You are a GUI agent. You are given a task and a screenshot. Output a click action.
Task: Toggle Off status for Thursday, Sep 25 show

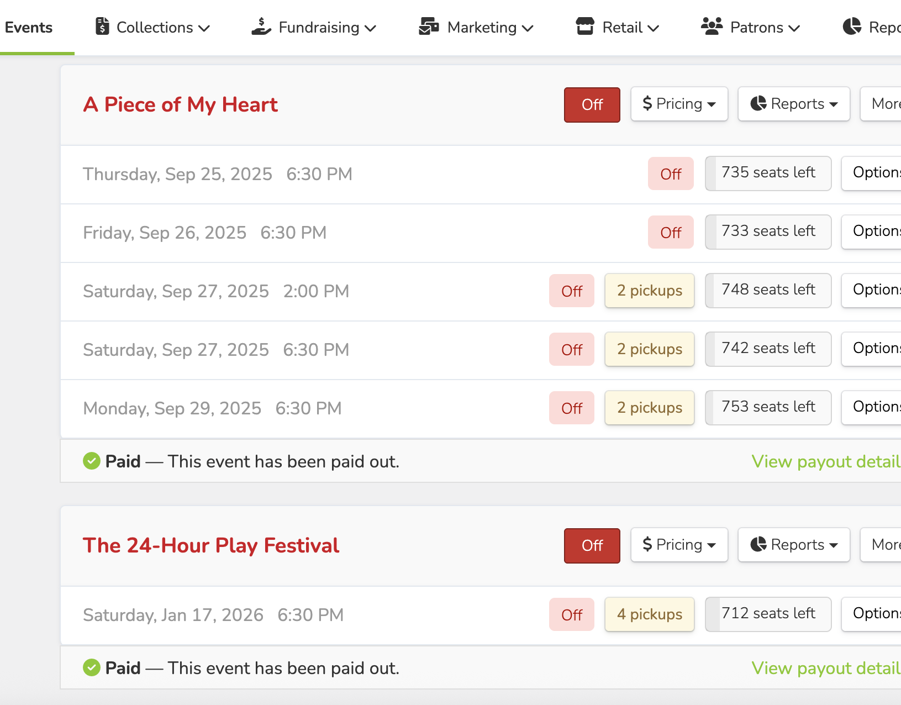[671, 174]
